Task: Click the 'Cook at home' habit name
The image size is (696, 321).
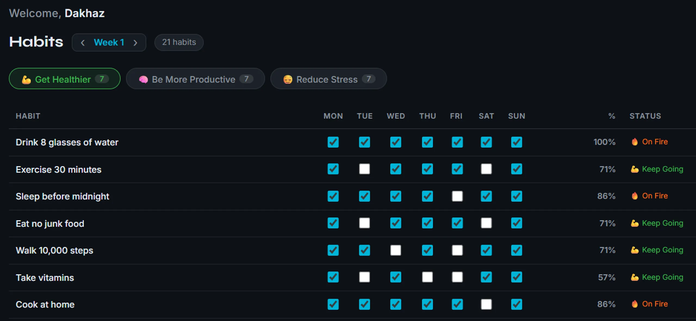Action: (45, 304)
